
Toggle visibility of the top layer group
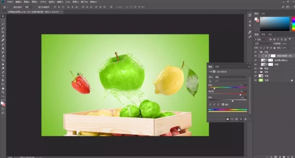click(x=256, y=52)
